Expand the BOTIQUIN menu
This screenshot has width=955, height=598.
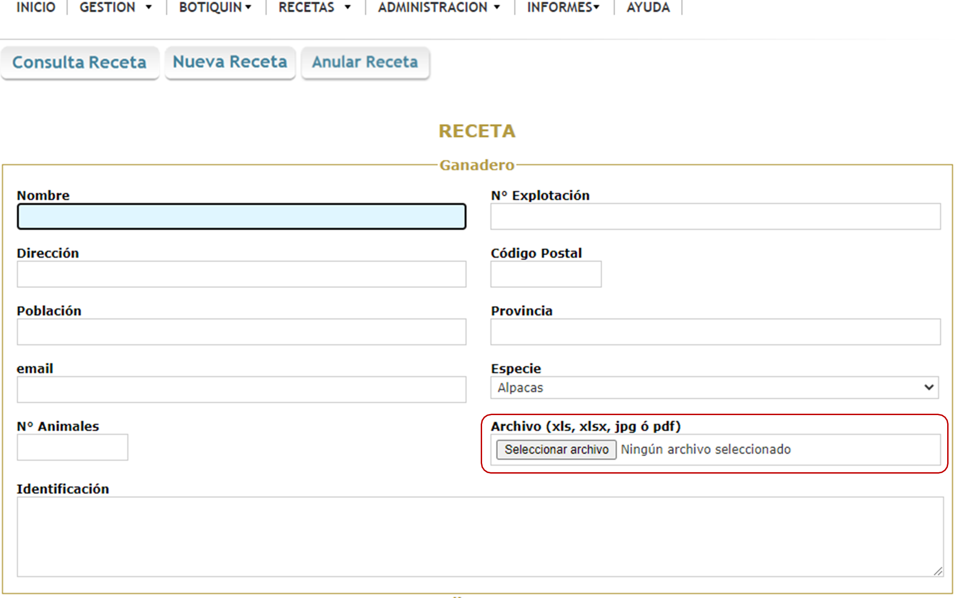pos(215,7)
